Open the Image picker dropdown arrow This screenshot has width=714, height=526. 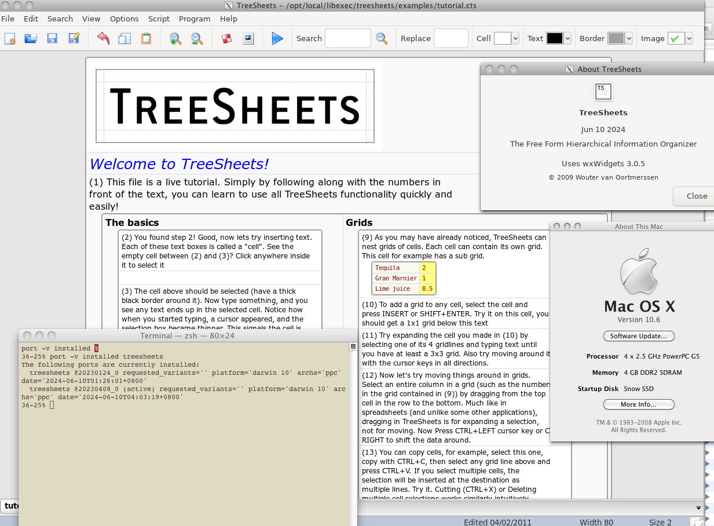coord(689,38)
